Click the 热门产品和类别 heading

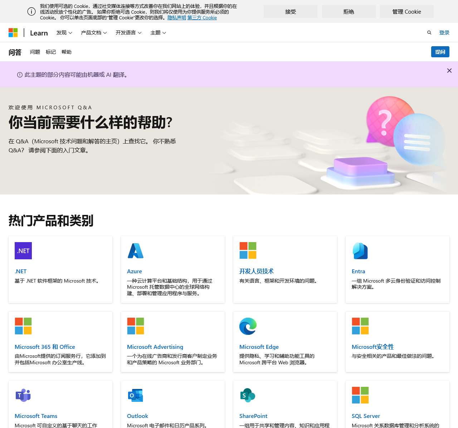[51, 221]
